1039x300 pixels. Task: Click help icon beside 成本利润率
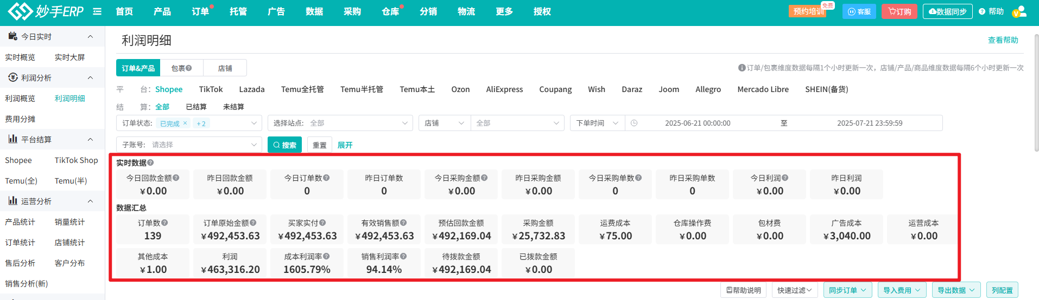point(326,256)
